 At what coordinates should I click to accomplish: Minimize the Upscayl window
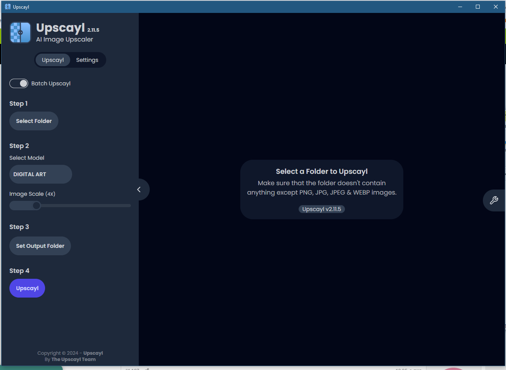pyautogui.click(x=460, y=7)
